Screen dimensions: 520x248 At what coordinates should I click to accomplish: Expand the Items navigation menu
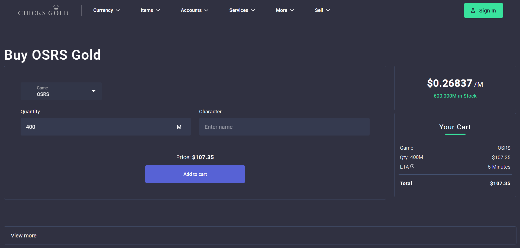[x=150, y=10]
